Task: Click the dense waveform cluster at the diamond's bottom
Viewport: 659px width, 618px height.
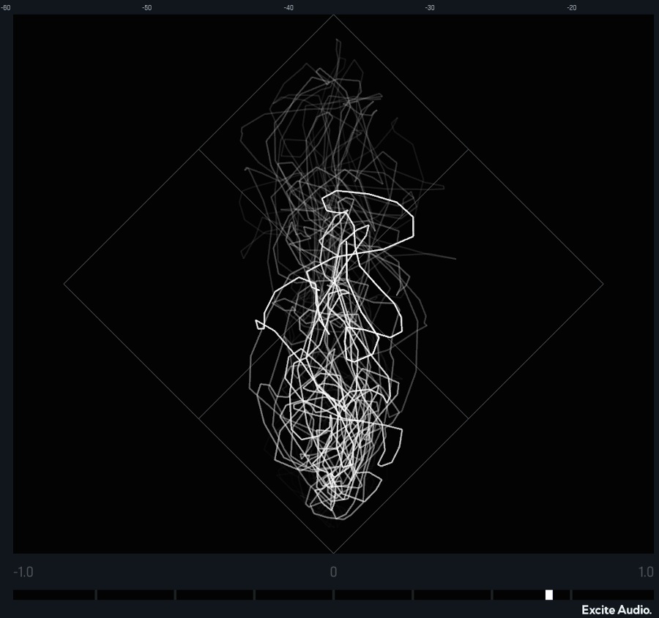Action: [333, 468]
